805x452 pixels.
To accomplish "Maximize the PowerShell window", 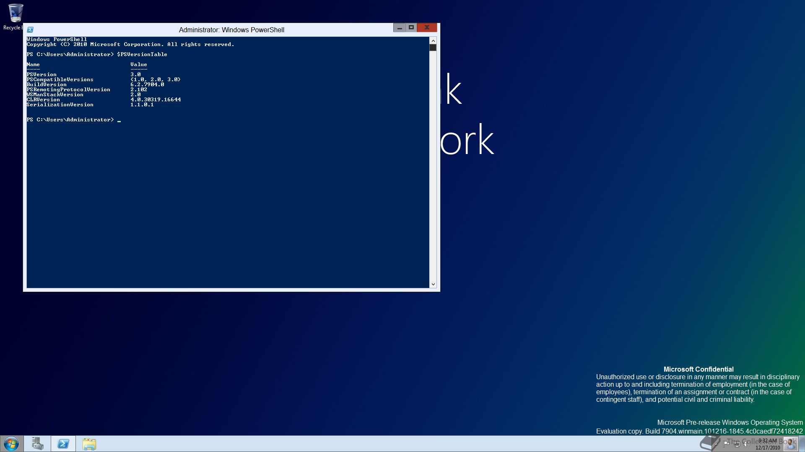I will coord(411,28).
